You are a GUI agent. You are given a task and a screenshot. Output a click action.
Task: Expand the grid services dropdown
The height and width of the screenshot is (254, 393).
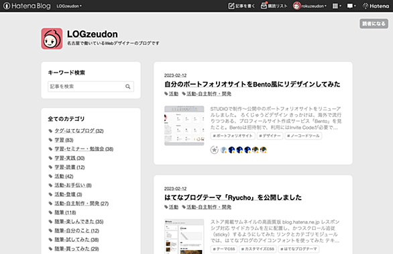337,6
